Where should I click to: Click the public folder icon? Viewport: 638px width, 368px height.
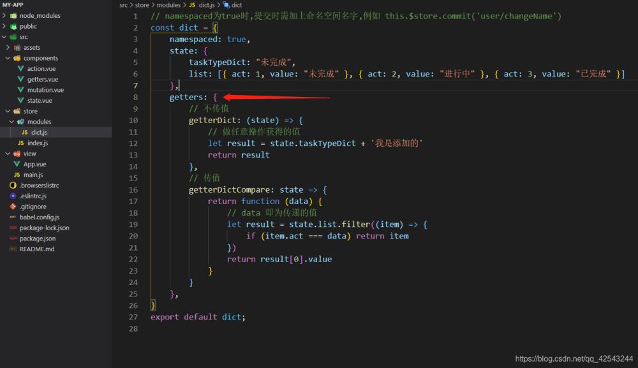coord(13,26)
